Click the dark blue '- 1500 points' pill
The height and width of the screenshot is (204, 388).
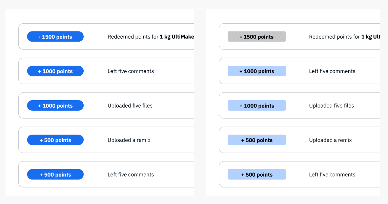tap(55, 37)
